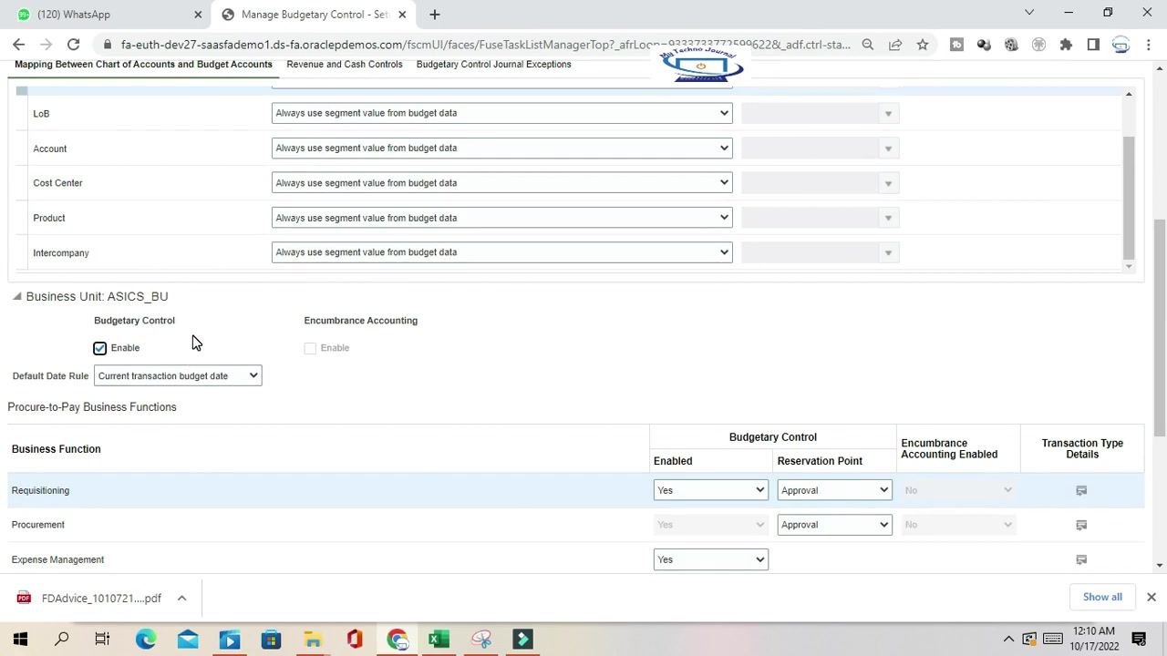This screenshot has width=1167, height=656.
Task: Open the Account segment value dropdown
Action: point(501,148)
